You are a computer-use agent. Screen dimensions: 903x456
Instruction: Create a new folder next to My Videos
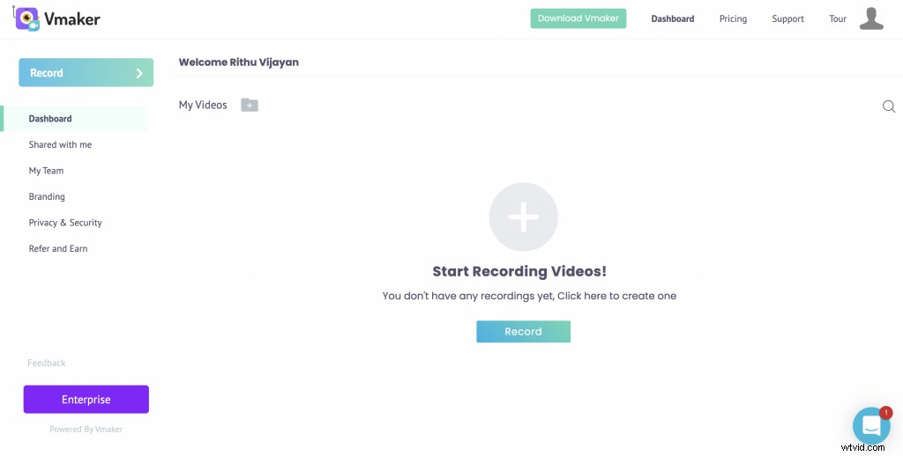coord(250,105)
